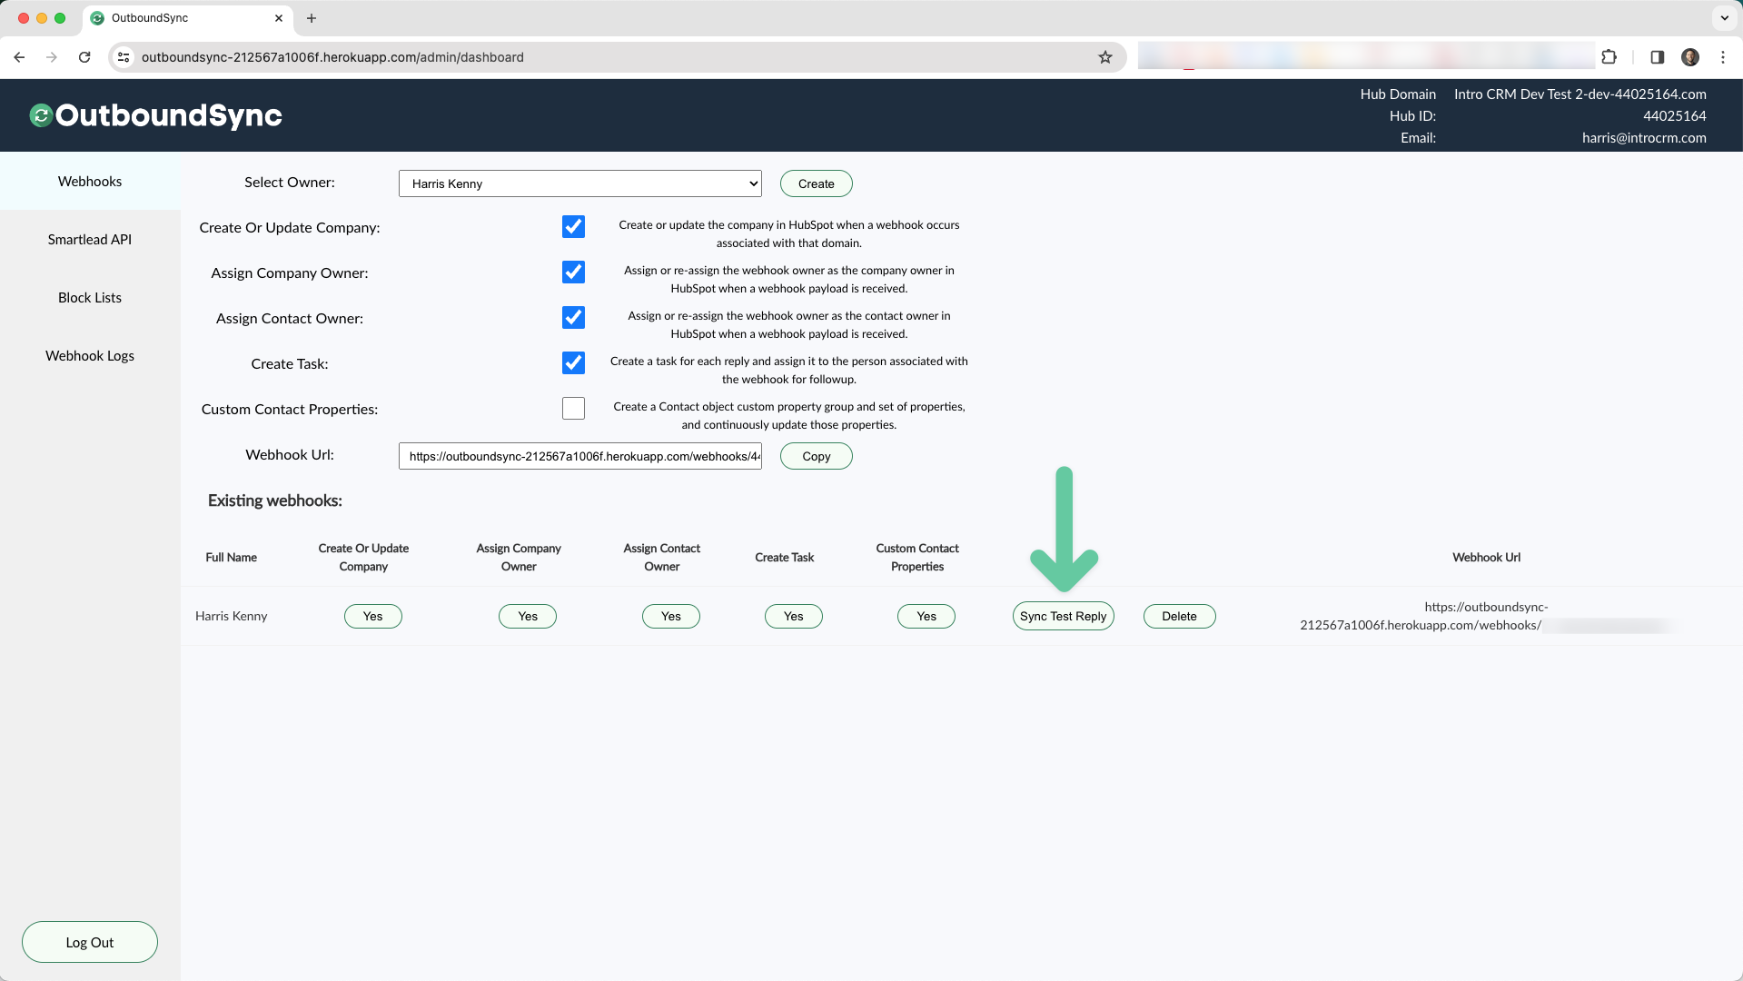The image size is (1743, 981).
Task: Click the Harris Kenny name in table
Action: (x=232, y=616)
